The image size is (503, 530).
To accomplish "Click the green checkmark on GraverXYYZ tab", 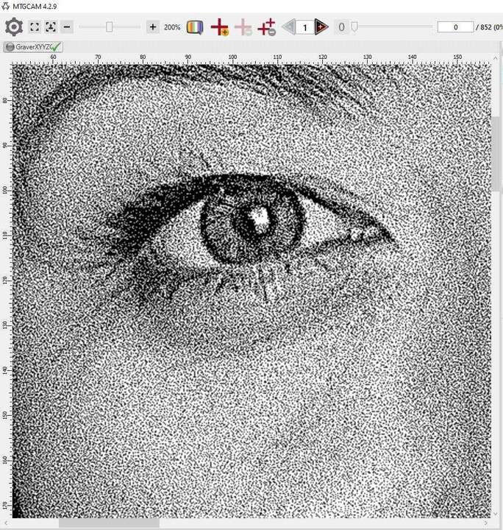I will (x=57, y=46).
